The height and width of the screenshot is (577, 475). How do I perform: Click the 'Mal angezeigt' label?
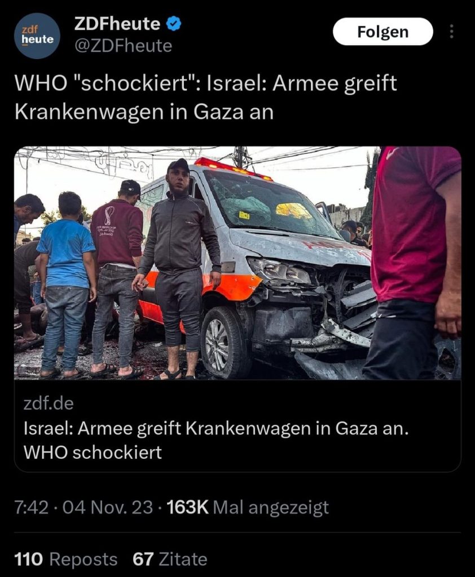click(271, 508)
